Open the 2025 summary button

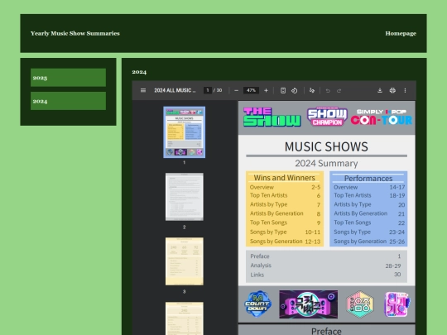(x=68, y=78)
